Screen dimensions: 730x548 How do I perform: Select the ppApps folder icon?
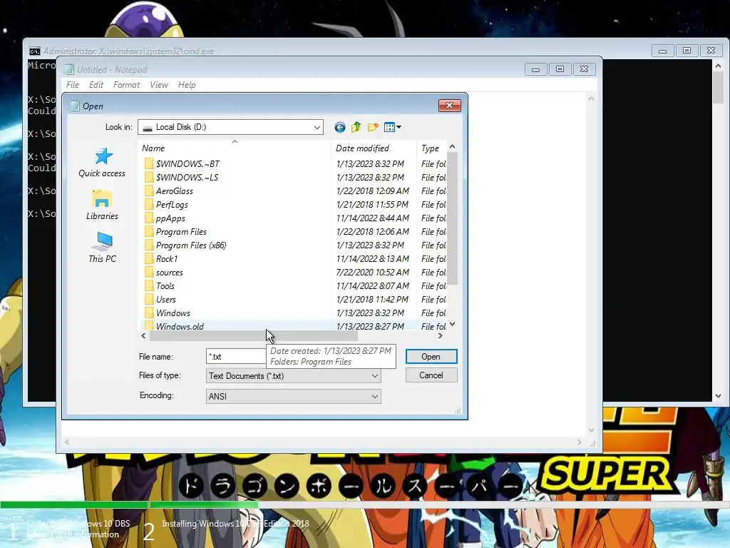149,218
